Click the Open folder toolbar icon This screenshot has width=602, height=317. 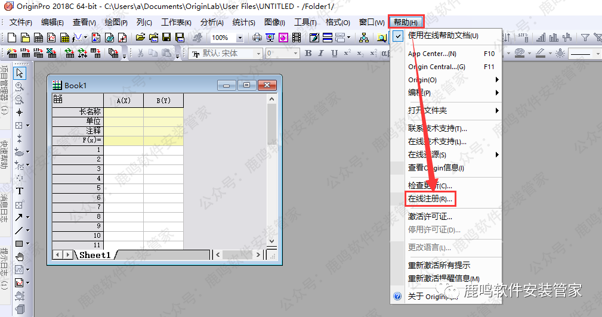[x=140, y=38]
